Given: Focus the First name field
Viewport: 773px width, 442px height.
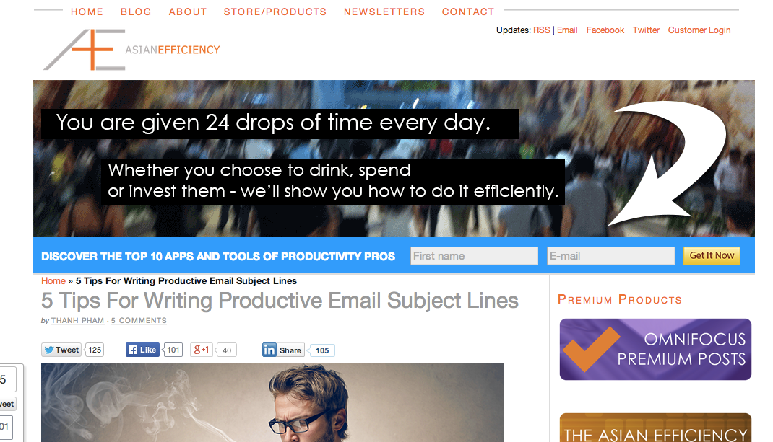Looking at the screenshot, I should point(474,256).
